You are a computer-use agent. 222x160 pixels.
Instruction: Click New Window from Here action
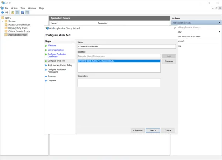click(x=189, y=37)
